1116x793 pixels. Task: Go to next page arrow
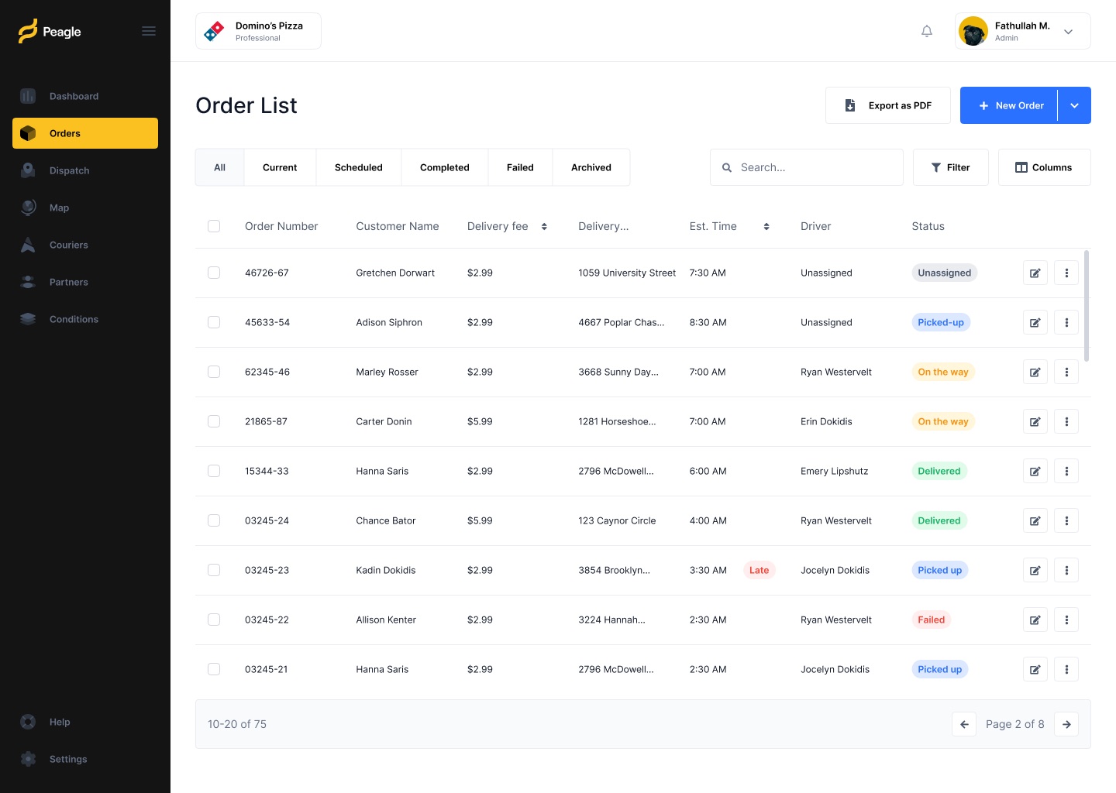point(1066,724)
